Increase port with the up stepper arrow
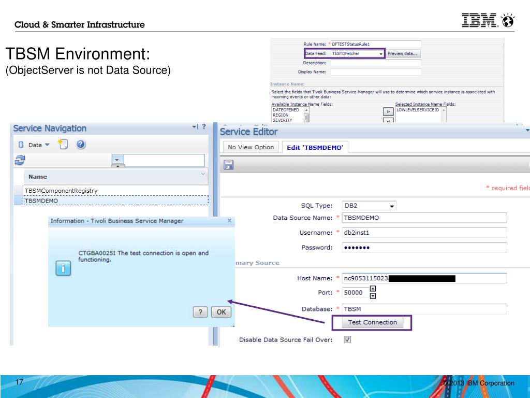The height and width of the screenshot is (398, 530). [x=373, y=289]
